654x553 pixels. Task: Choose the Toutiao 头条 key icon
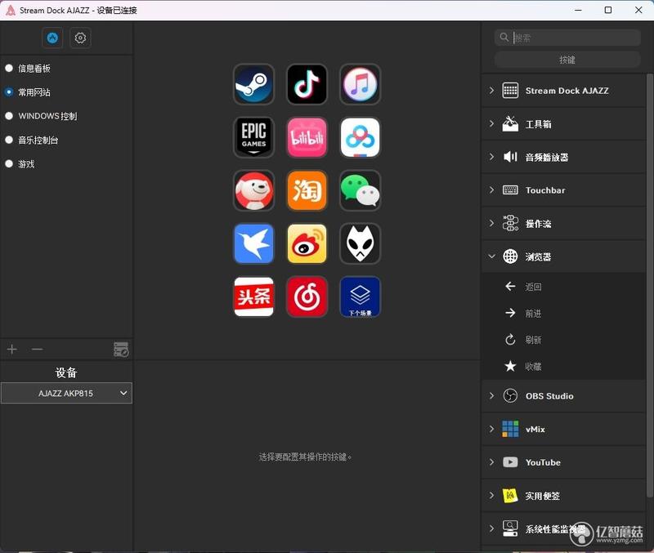[x=253, y=297]
